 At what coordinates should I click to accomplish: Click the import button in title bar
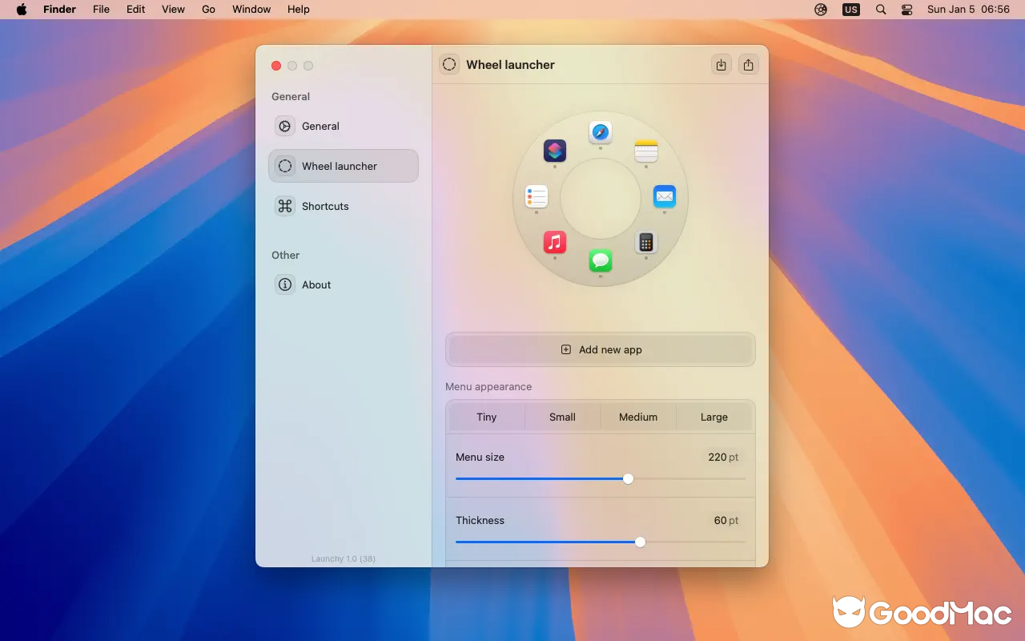(722, 65)
